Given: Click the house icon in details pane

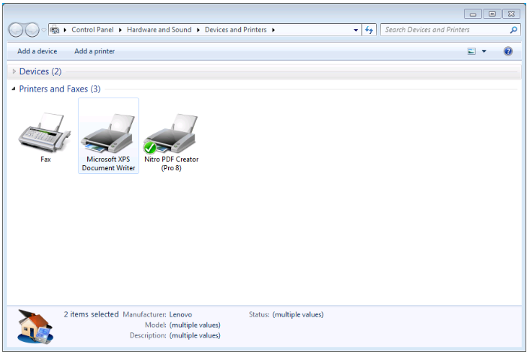Looking at the screenshot, I should [35, 327].
